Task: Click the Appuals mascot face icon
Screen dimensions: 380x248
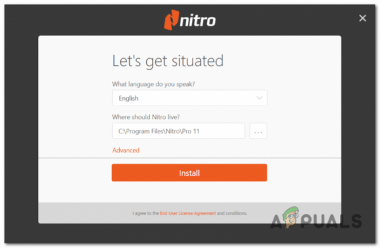Action: coord(291,217)
